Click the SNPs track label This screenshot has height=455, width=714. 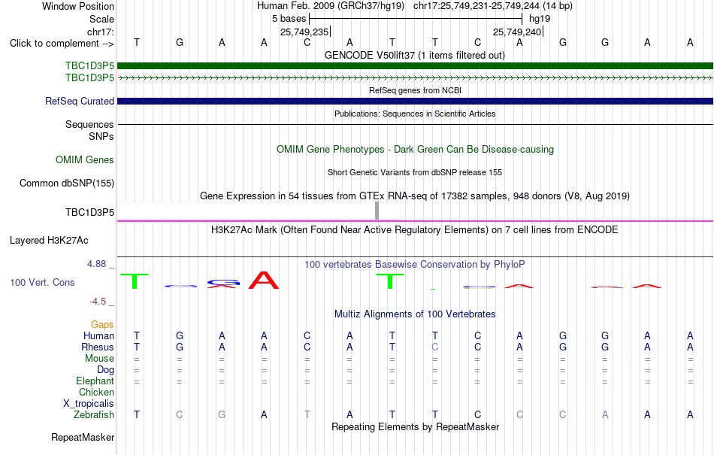click(x=101, y=136)
